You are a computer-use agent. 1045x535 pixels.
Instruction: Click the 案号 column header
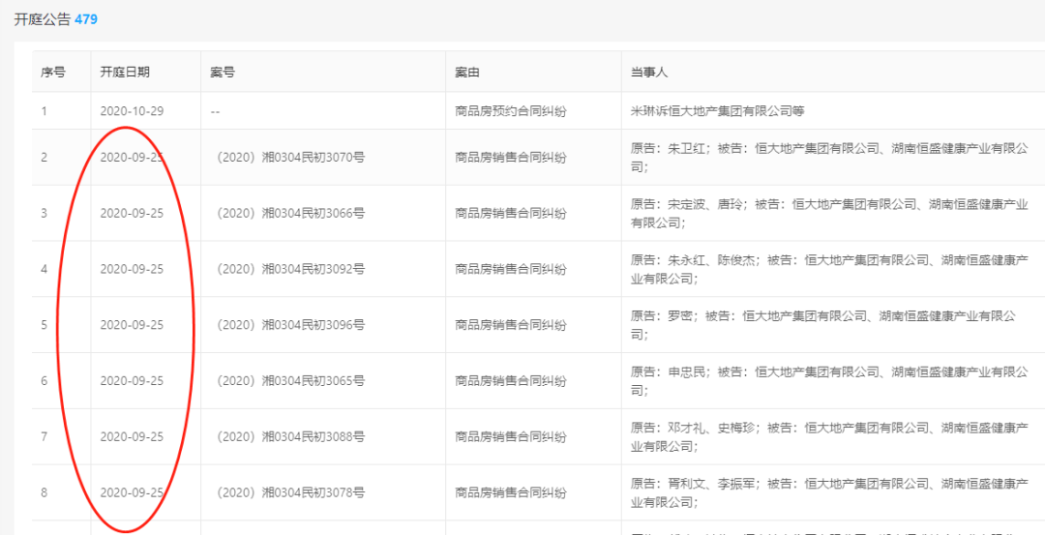[x=222, y=72]
